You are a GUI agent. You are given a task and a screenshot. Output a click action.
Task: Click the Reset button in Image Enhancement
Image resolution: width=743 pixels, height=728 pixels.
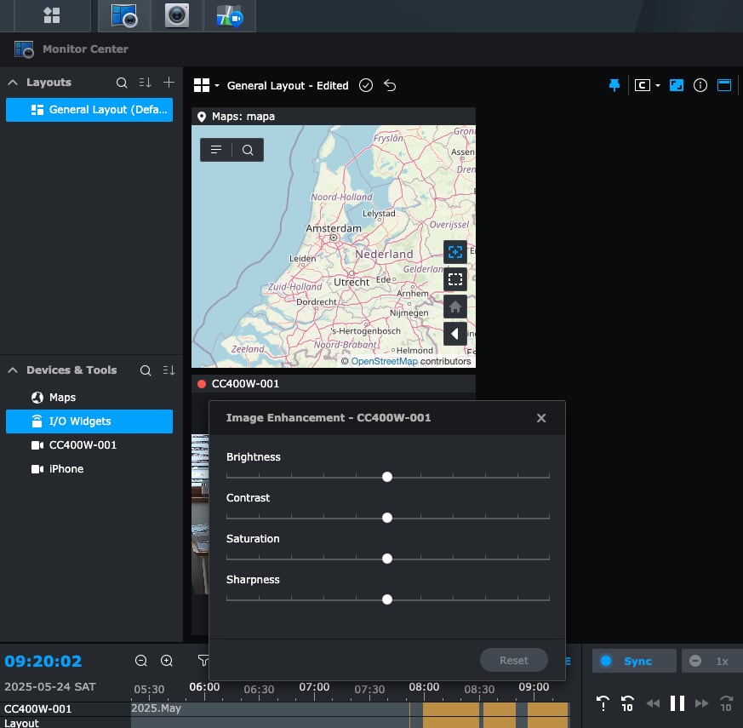(513, 660)
